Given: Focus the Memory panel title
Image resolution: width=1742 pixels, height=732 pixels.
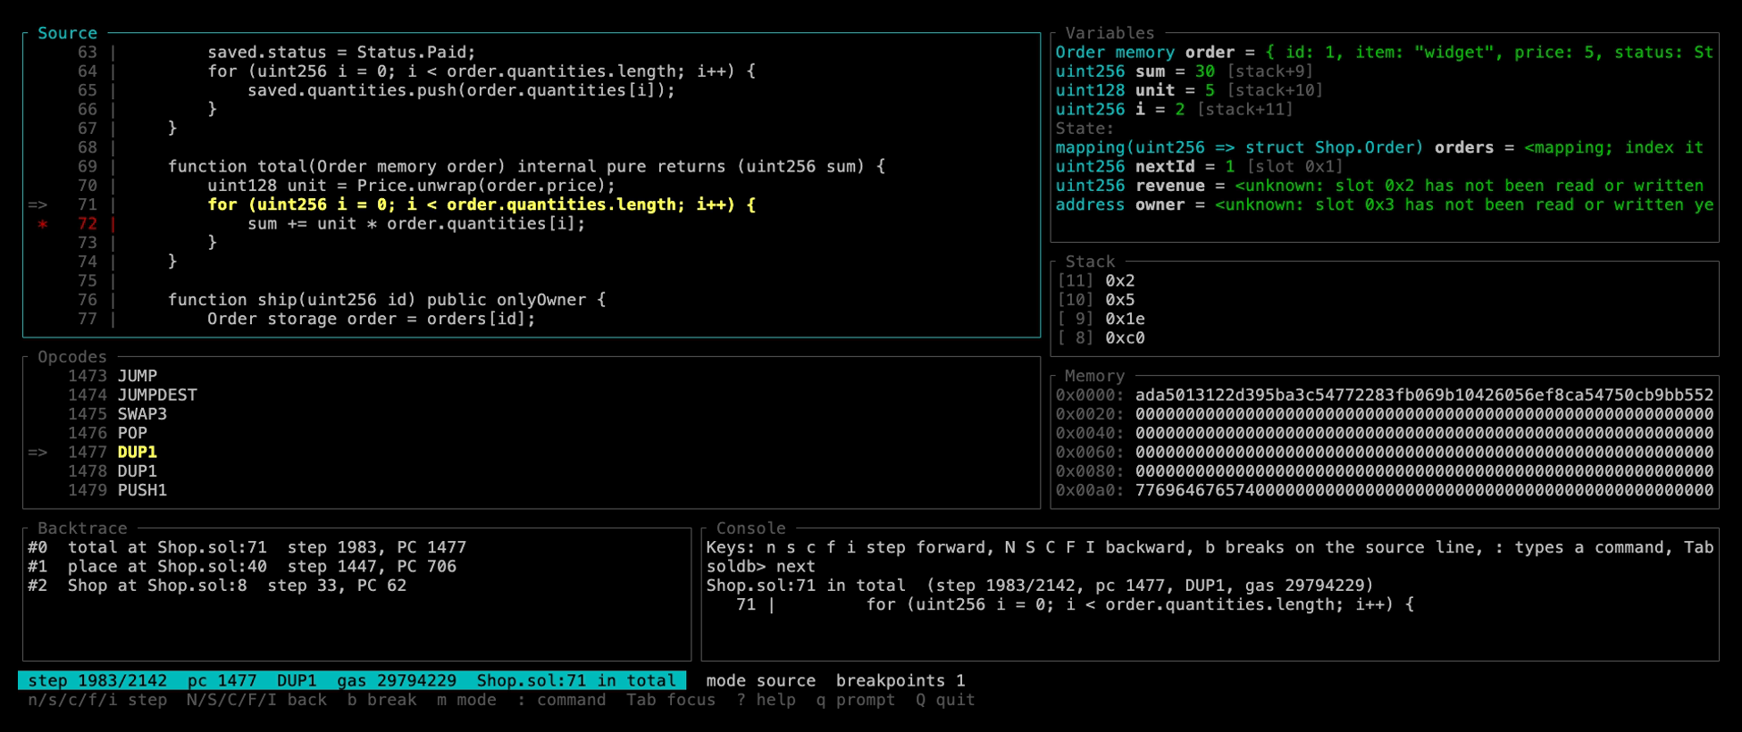Looking at the screenshot, I should point(1094,376).
